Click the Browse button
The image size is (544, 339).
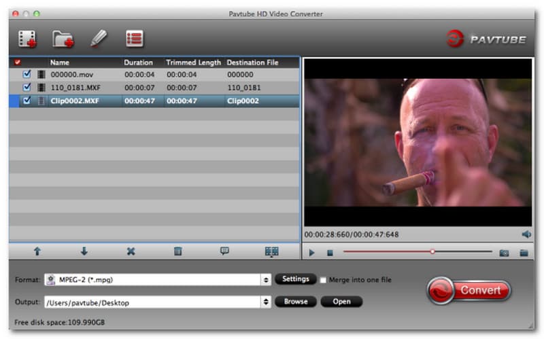tap(296, 302)
